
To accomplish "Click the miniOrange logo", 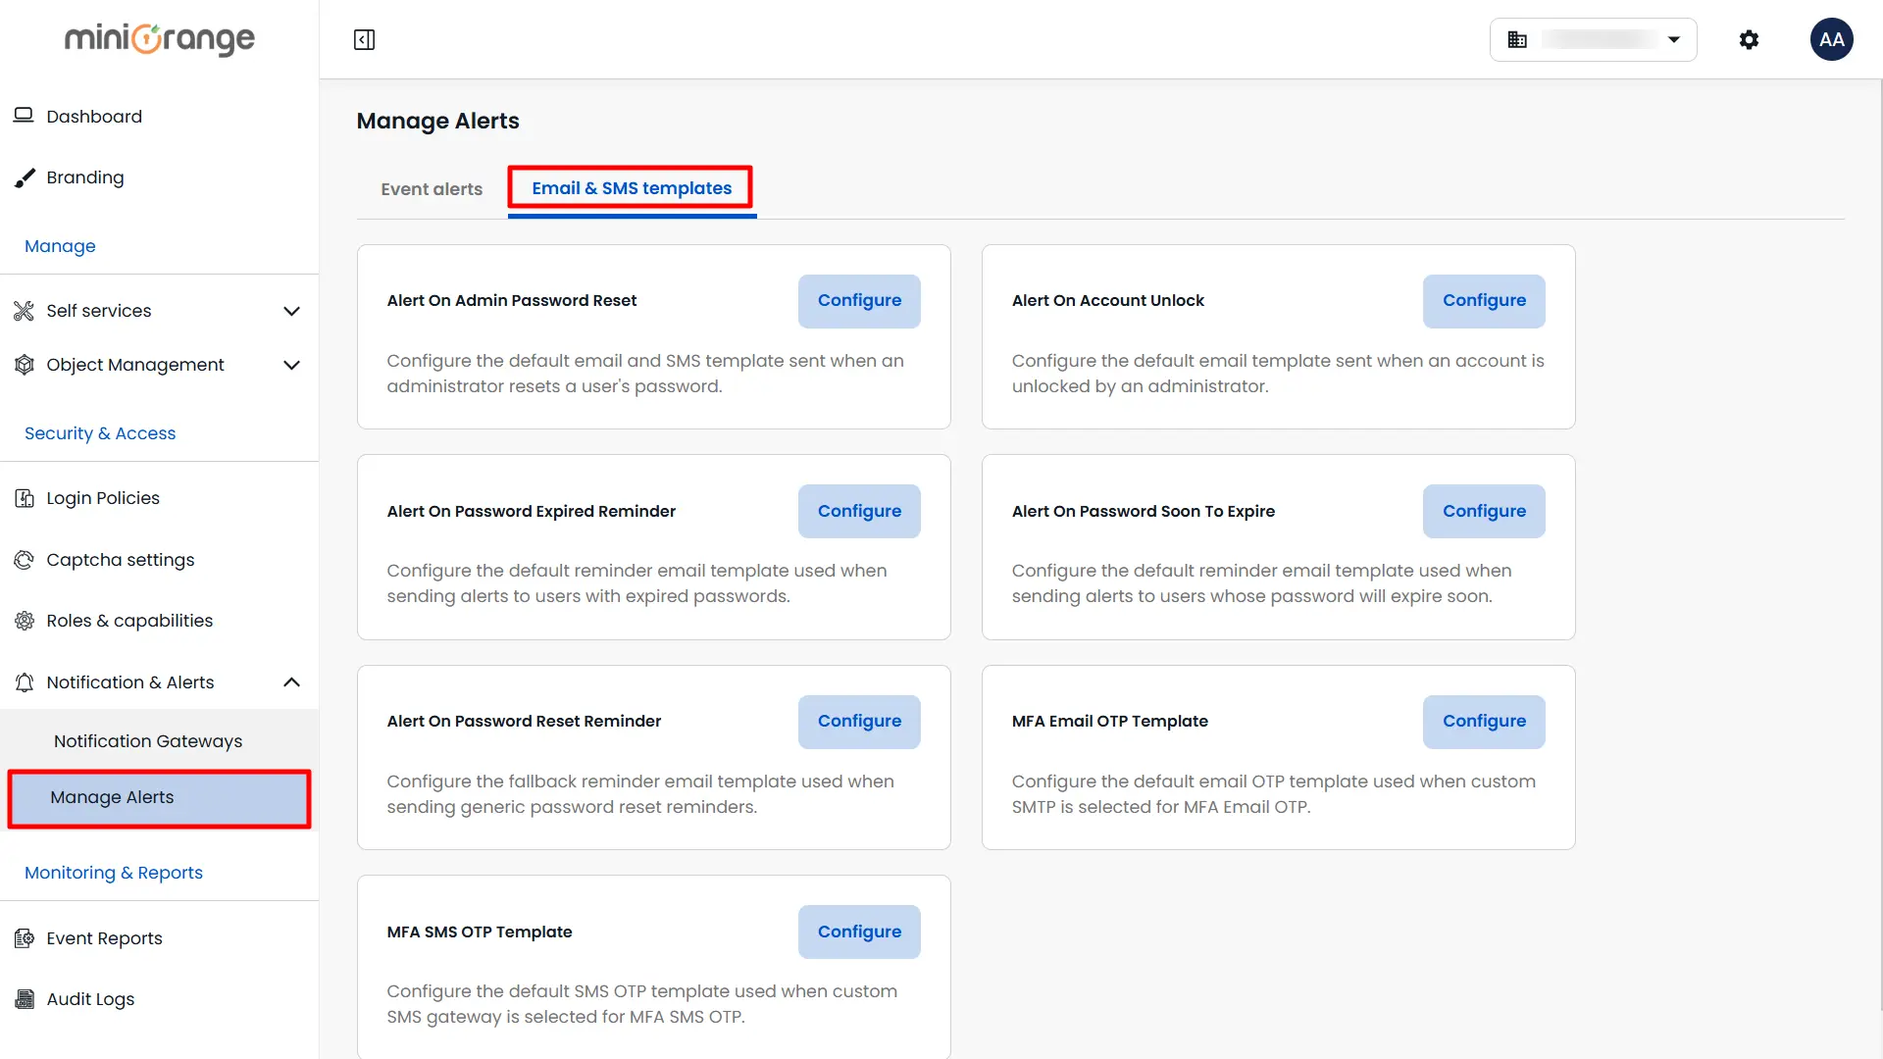I will [x=160, y=39].
